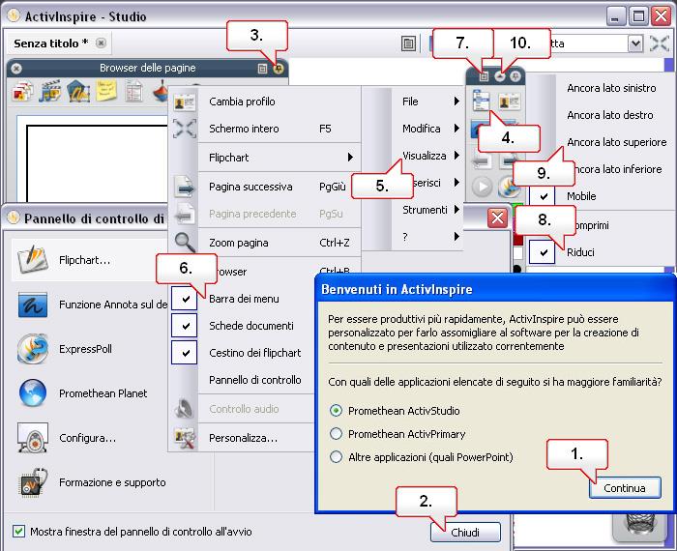The image size is (677, 551).
Task: Click the Pagina successiva arrow icon in menu
Action: [x=185, y=187]
